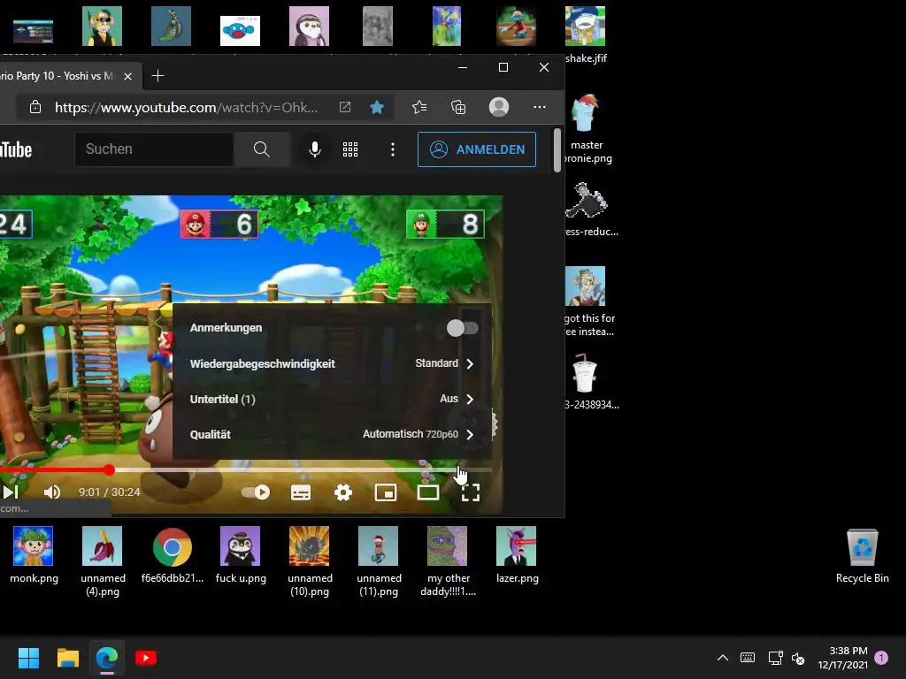Screen dimensions: 906x679
Task: Click the Edge taskbar icon
Action: coord(107,658)
